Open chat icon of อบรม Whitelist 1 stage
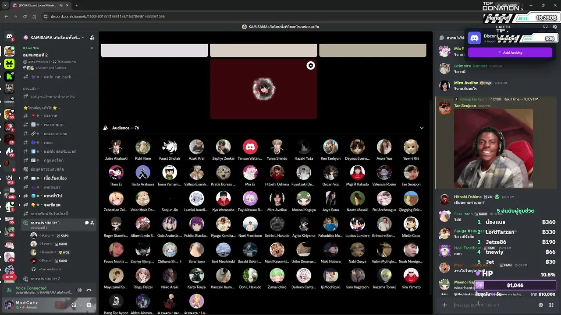 86,223
